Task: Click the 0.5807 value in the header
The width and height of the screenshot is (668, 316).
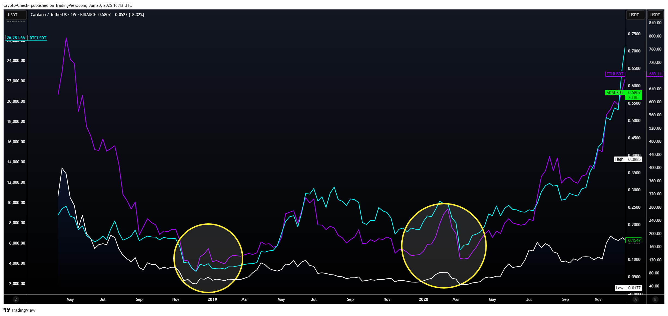Action: point(104,15)
